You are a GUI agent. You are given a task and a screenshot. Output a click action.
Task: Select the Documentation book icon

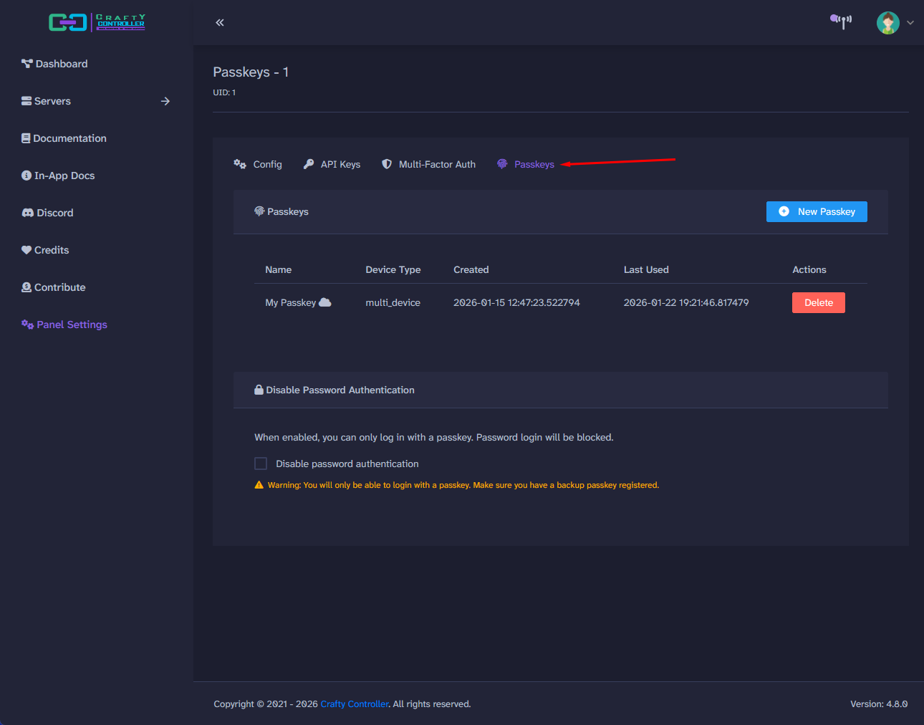pos(27,138)
